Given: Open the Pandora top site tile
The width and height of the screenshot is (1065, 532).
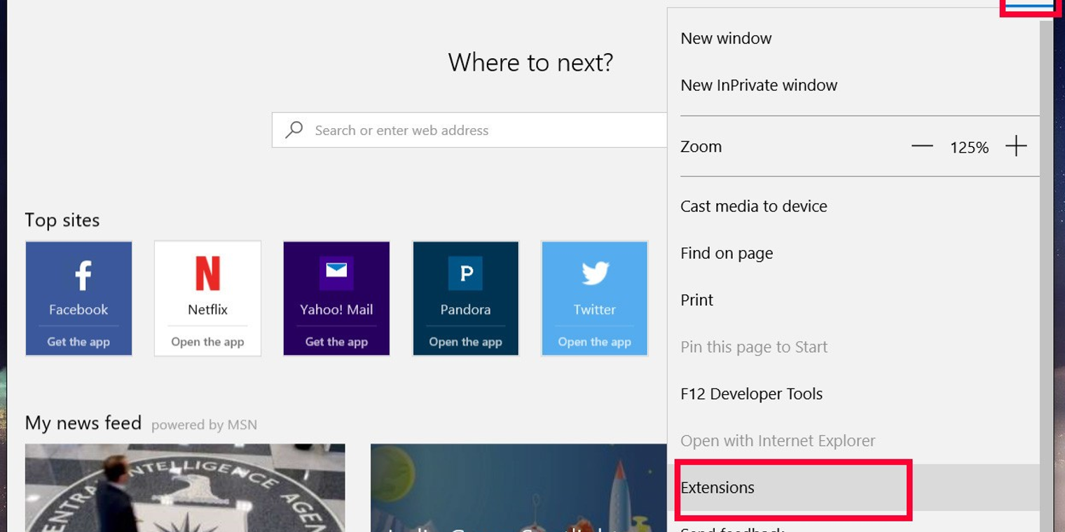Looking at the screenshot, I should [x=466, y=298].
